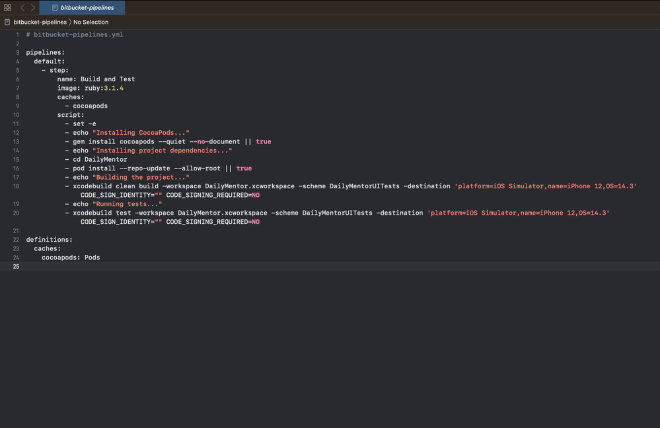The height and width of the screenshot is (428, 660).
Task: Click 'true' keyword on line 13
Action: point(264,142)
